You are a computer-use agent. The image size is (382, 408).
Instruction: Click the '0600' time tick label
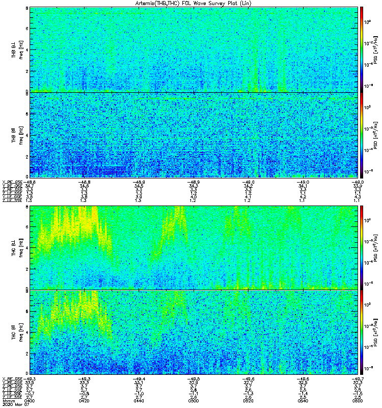(358, 401)
